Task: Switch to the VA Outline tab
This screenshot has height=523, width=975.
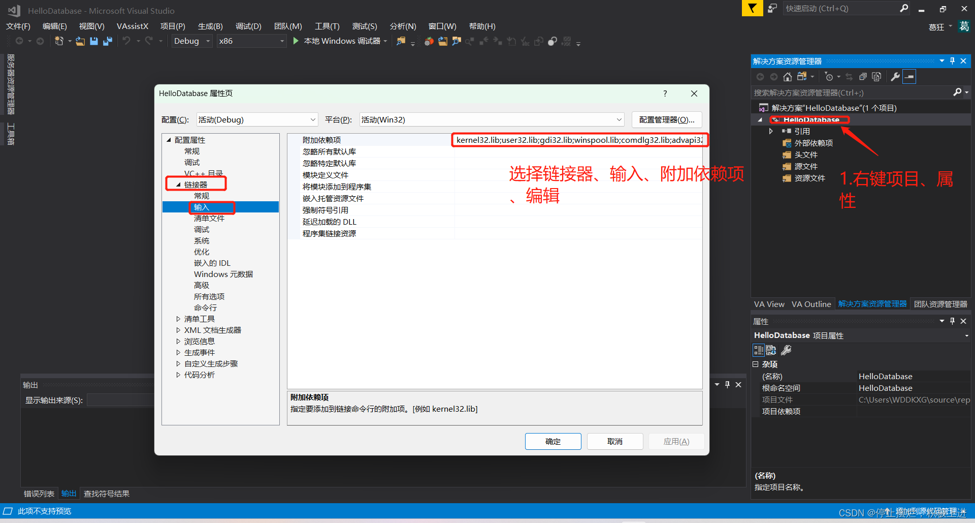Action: (811, 304)
